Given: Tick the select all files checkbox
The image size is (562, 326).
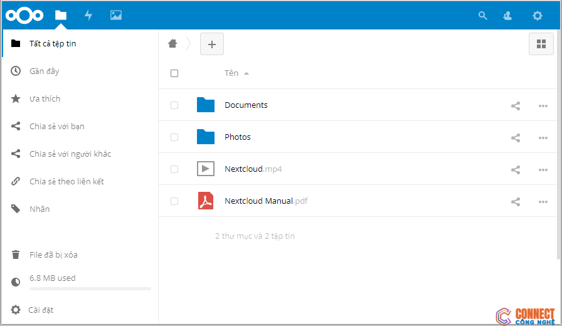Looking at the screenshot, I should pyautogui.click(x=174, y=73).
